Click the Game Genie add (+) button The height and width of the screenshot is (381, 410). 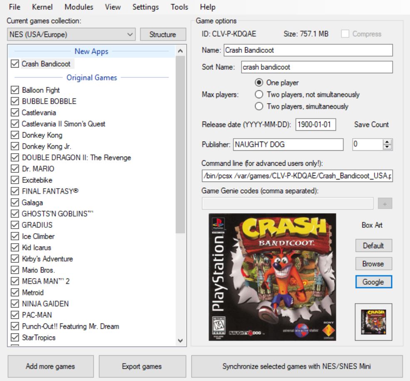(x=385, y=204)
